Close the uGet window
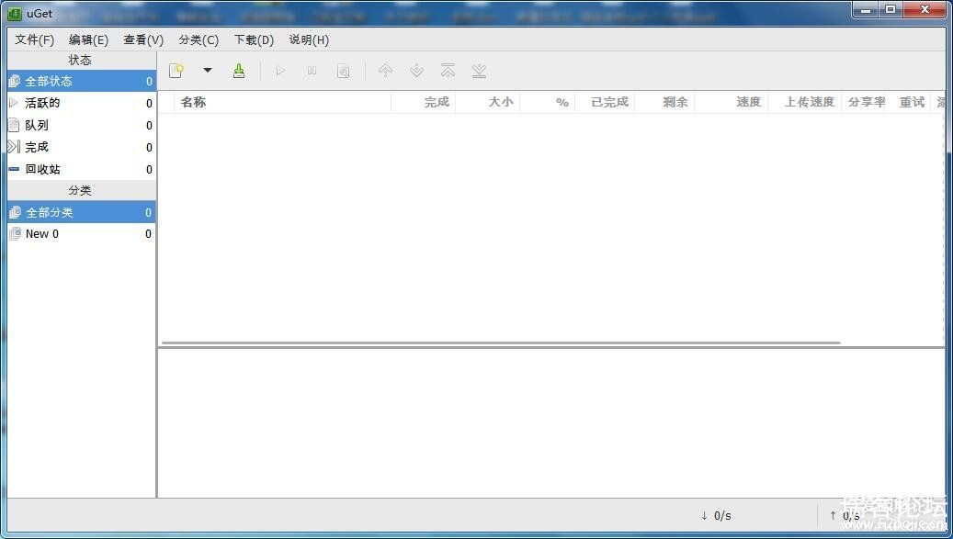The height and width of the screenshot is (539, 953). (x=925, y=10)
